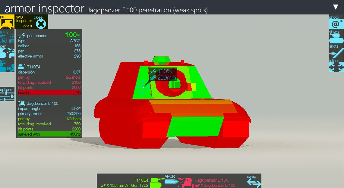Click the 'dead in' red status bar
344x188 pixels.
click(49, 92)
